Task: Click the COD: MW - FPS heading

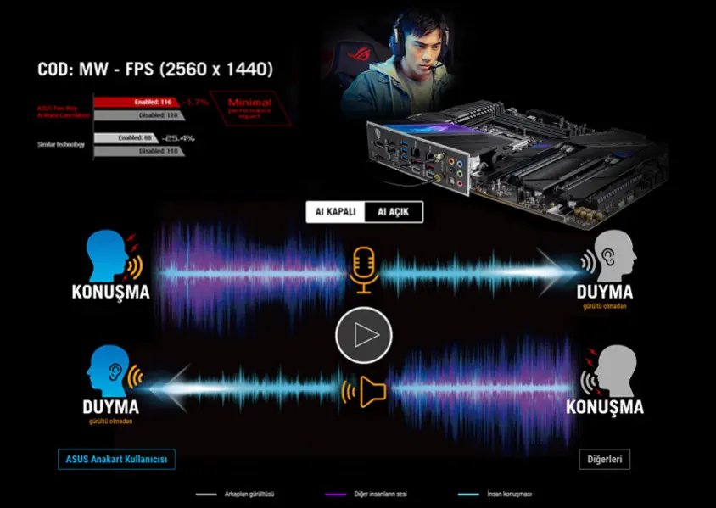Action: tap(155, 70)
